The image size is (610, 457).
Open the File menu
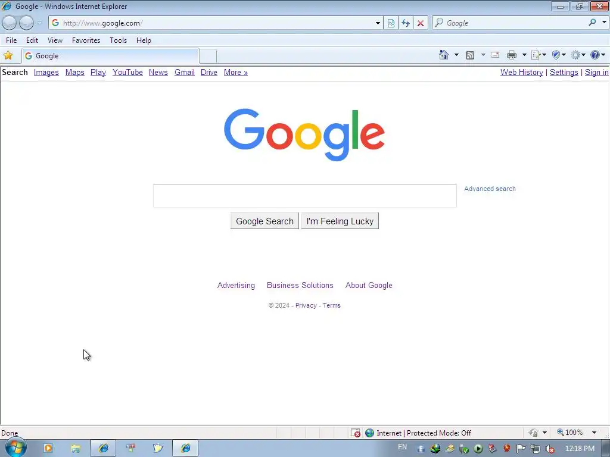click(x=11, y=40)
